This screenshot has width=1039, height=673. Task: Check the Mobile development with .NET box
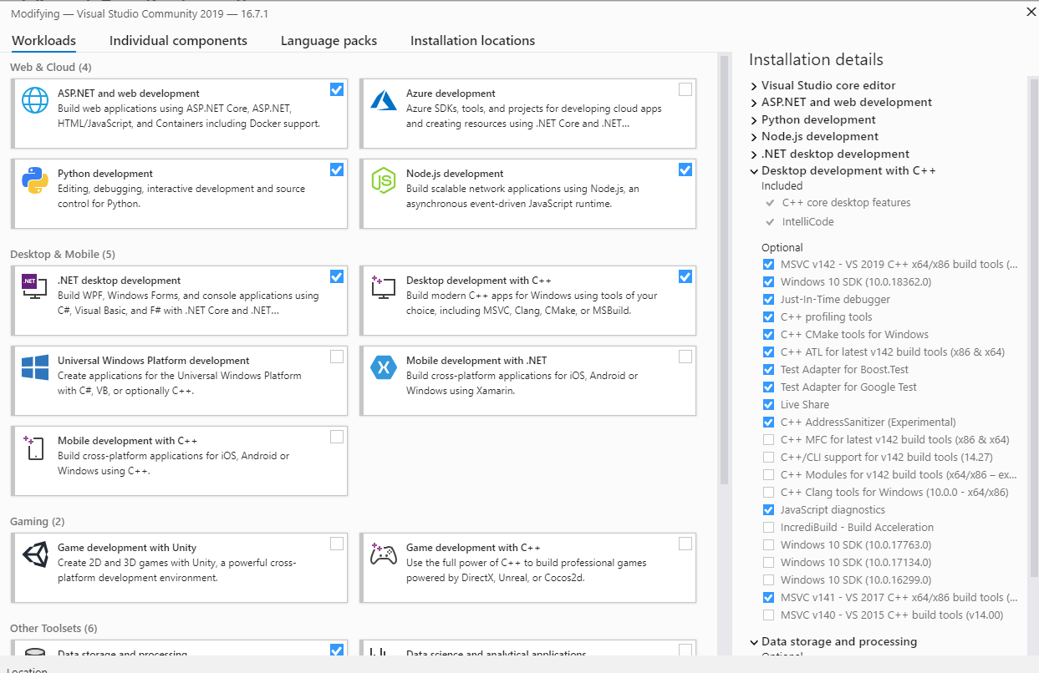point(685,357)
